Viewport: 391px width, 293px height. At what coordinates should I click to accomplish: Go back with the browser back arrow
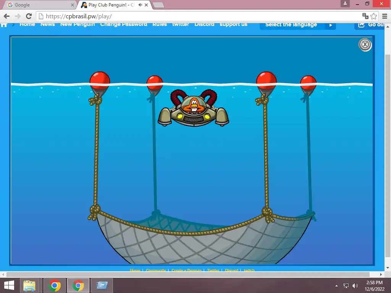(7, 16)
